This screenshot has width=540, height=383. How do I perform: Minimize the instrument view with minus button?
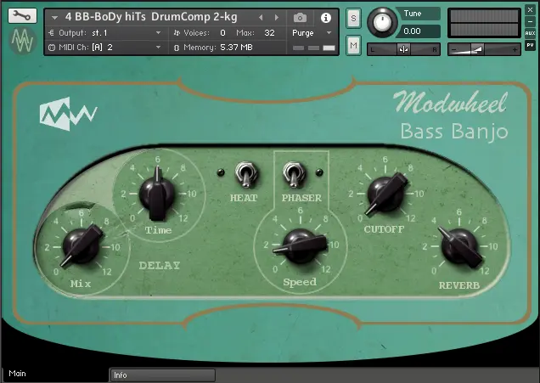[x=530, y=21]
